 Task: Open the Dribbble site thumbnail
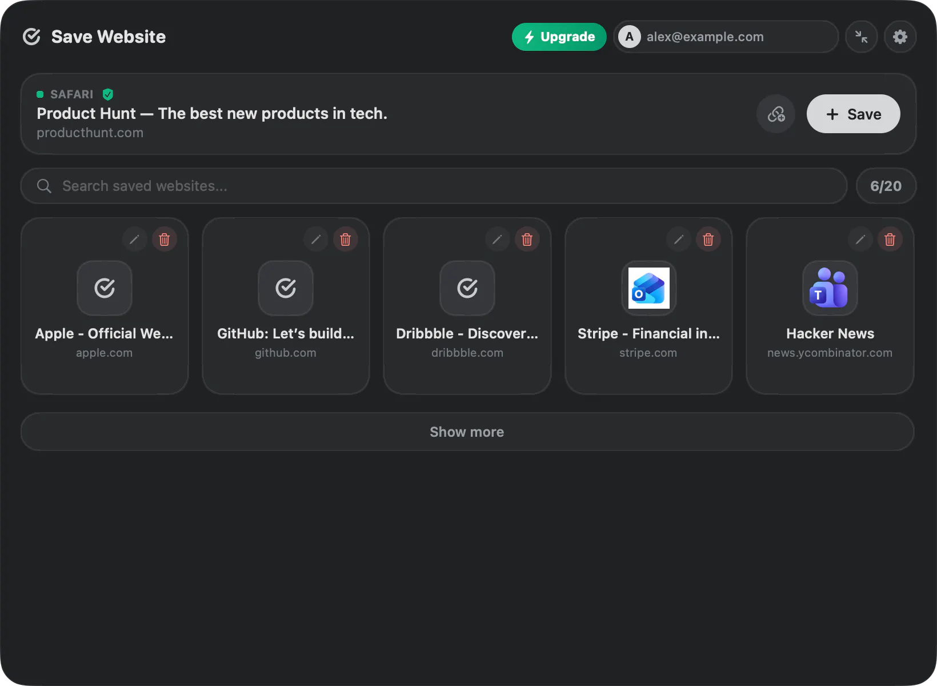[467, 288]
